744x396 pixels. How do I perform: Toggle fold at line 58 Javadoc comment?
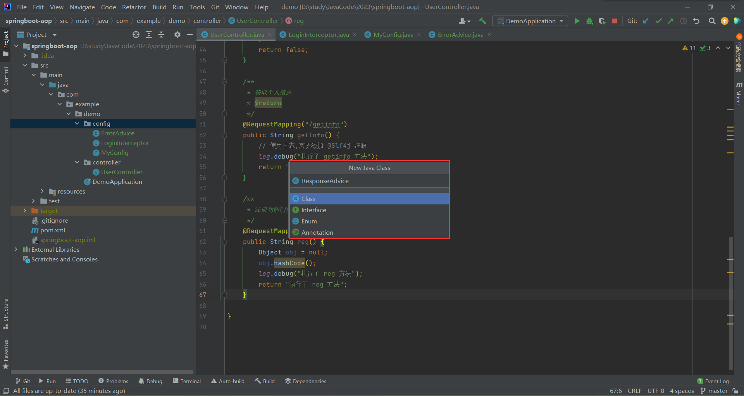point(224,199)
